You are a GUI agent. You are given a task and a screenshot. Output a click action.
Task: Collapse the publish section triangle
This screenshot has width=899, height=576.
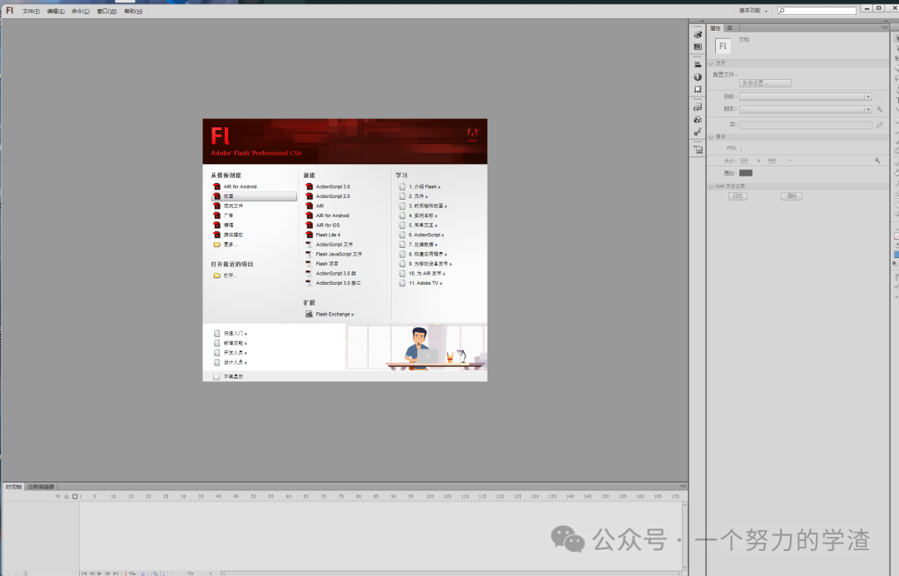click(x=711, y=63)
